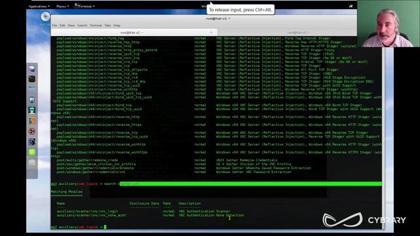Viewport: 420px width, 236px height.
Task: Show Applications grid at dock bottom
Action: point(32,173)
